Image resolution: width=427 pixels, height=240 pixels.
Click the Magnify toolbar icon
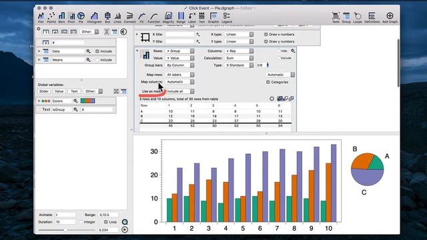pos(168,17)
